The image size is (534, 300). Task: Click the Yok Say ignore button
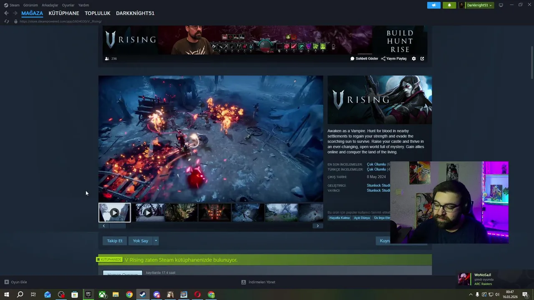tap(141, 241)
